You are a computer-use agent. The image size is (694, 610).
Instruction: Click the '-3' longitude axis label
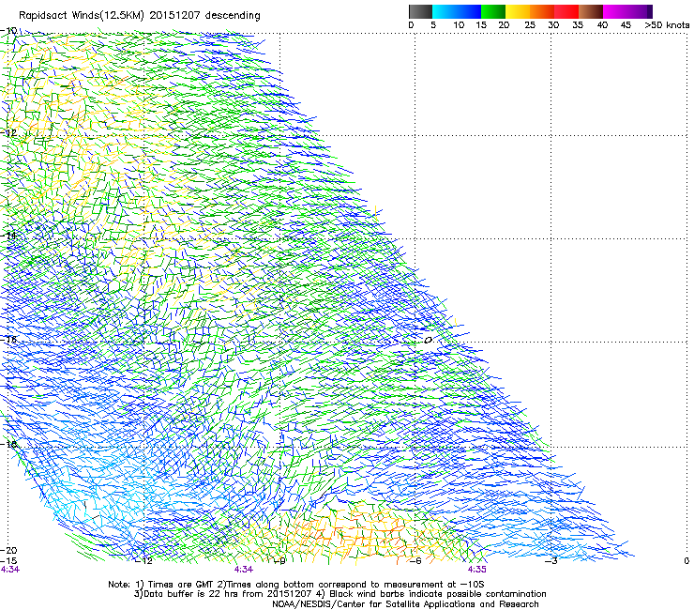click(551, 561)
